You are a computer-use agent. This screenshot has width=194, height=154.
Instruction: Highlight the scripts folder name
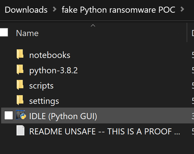click(41, 86)
